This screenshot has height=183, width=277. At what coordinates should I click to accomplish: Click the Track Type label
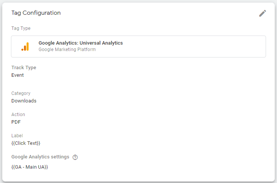(x=24, y=68)
